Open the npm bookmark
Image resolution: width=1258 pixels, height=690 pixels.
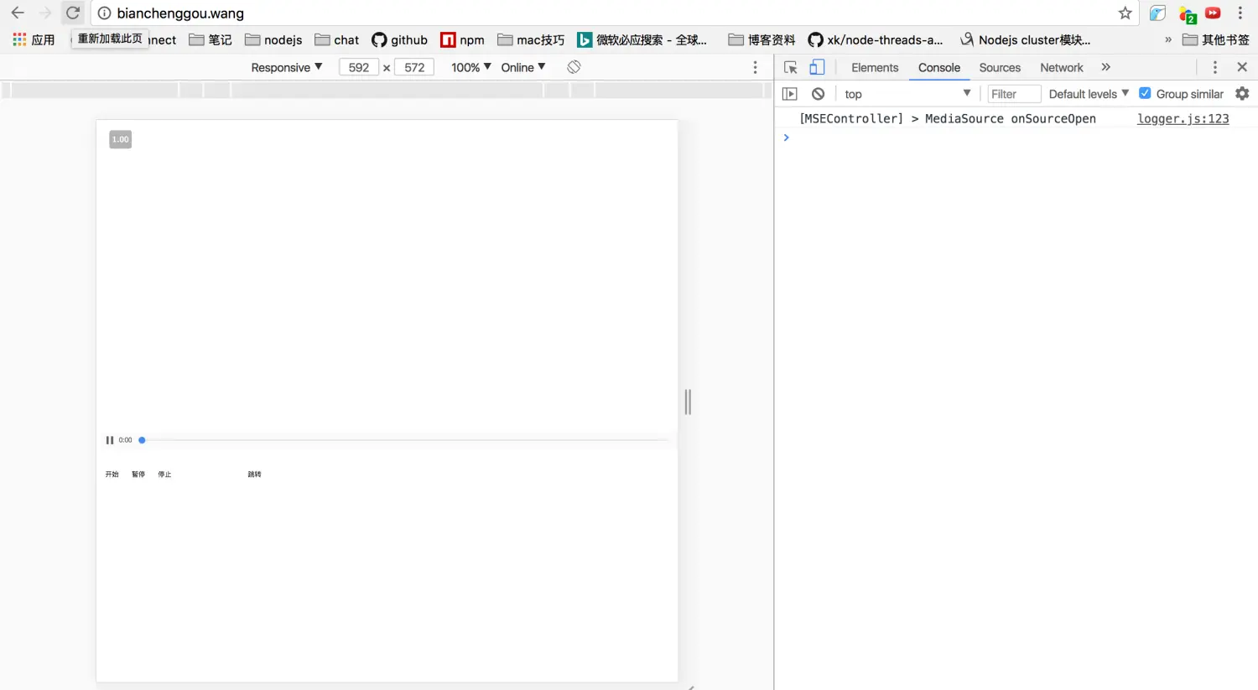[462, 39]
